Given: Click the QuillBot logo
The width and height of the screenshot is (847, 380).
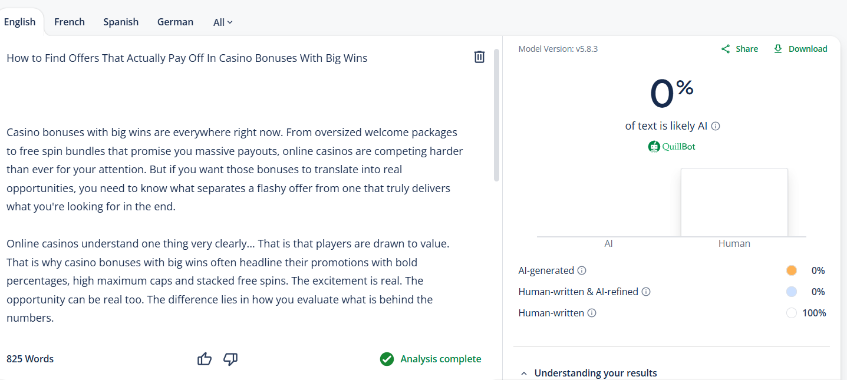Looking at the screenshot, I should [x=671, y=147].
